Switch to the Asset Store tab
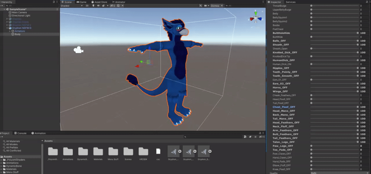This screenshot has width=371, height=174. point(99,2)
